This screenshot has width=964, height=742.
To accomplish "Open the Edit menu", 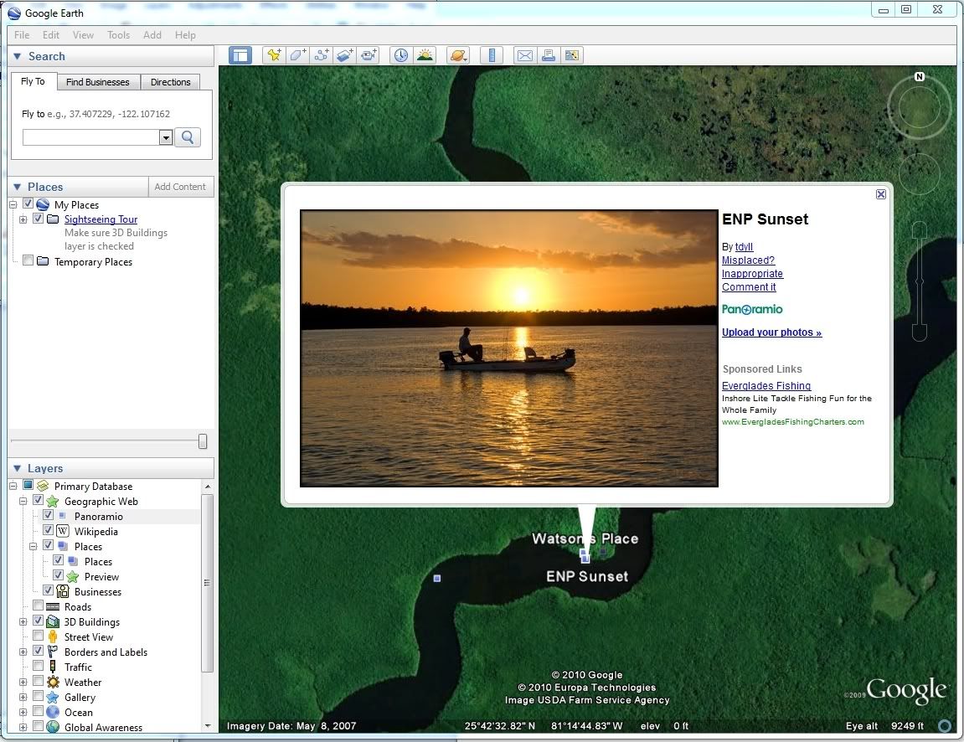I will tap(50, 35).
